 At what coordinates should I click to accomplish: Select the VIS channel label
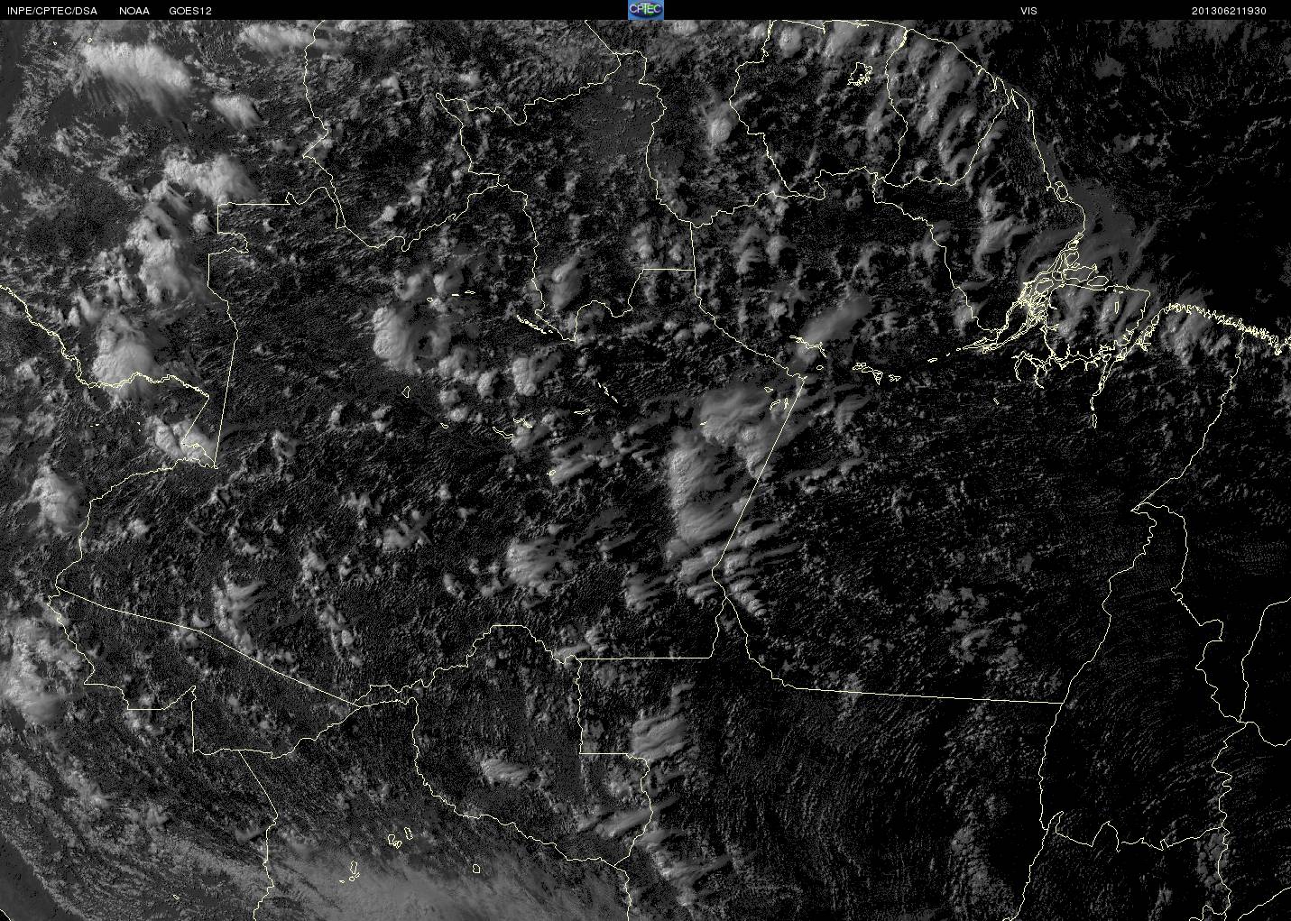tap(1028, 11)
